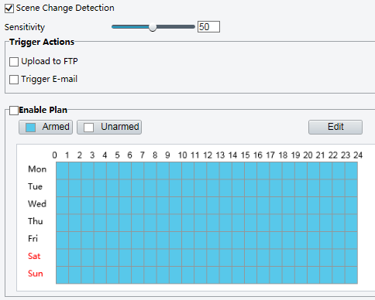Enable the Upload to FTP option

coord(14,62)
